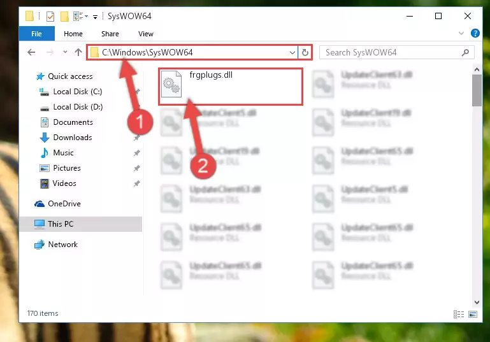Open Help via the question mark icon
490x342 pixels.
tap(475, 33)
